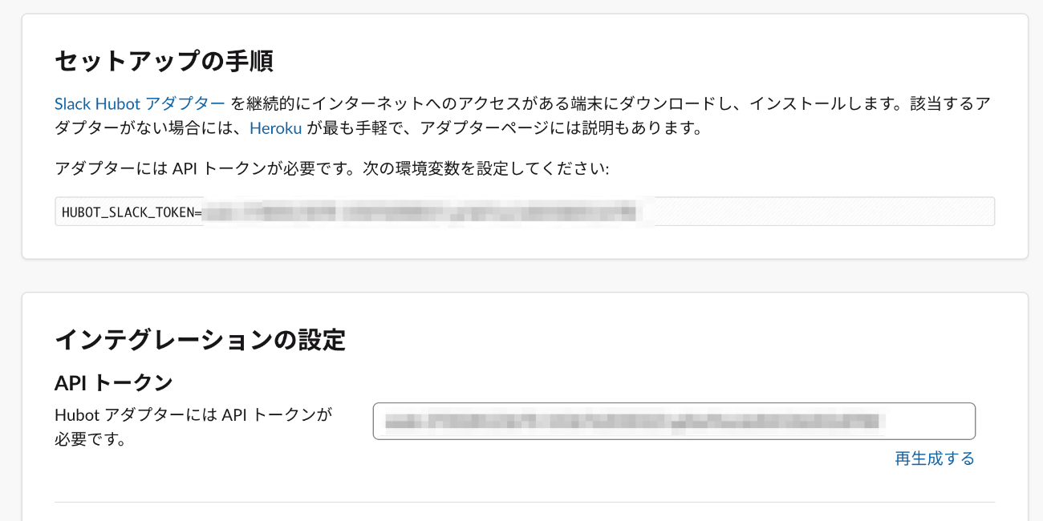Click the empty right end of the API token field
Viewport: 1043px width, 521px height.
pyautogui.click(x=931, y=422)
